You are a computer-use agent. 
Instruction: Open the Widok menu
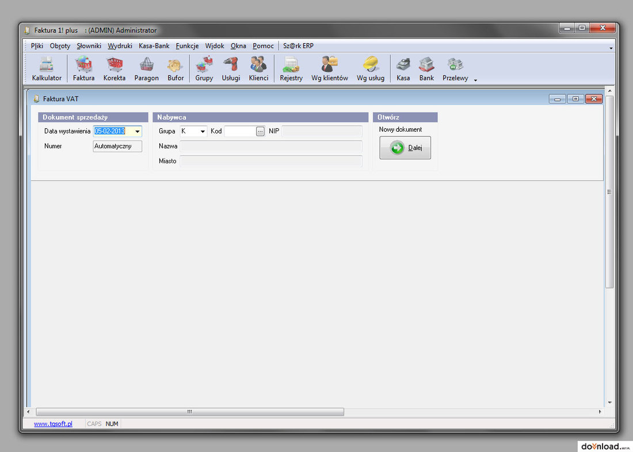tap(215, 46)
